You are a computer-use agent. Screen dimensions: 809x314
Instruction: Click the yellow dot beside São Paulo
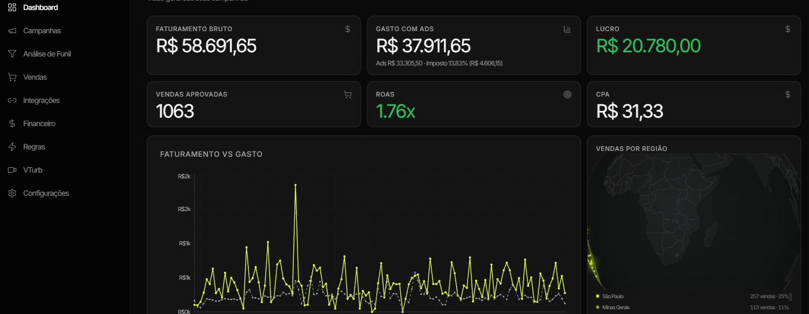point(598,297)
